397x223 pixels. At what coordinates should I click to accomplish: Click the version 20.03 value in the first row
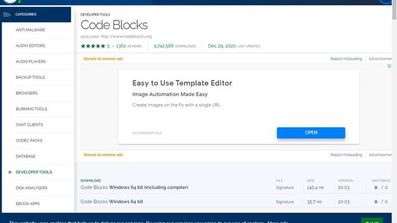click(344, 188)
